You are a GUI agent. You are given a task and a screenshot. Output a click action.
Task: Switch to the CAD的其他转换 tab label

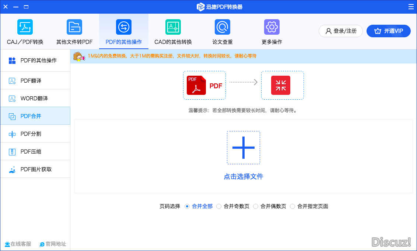coord(173,42)
